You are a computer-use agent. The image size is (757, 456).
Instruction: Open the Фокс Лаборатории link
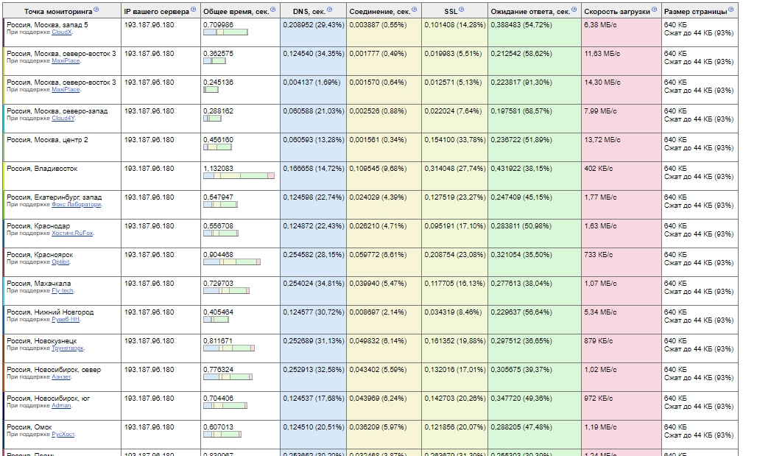click(x=76, y=205)
